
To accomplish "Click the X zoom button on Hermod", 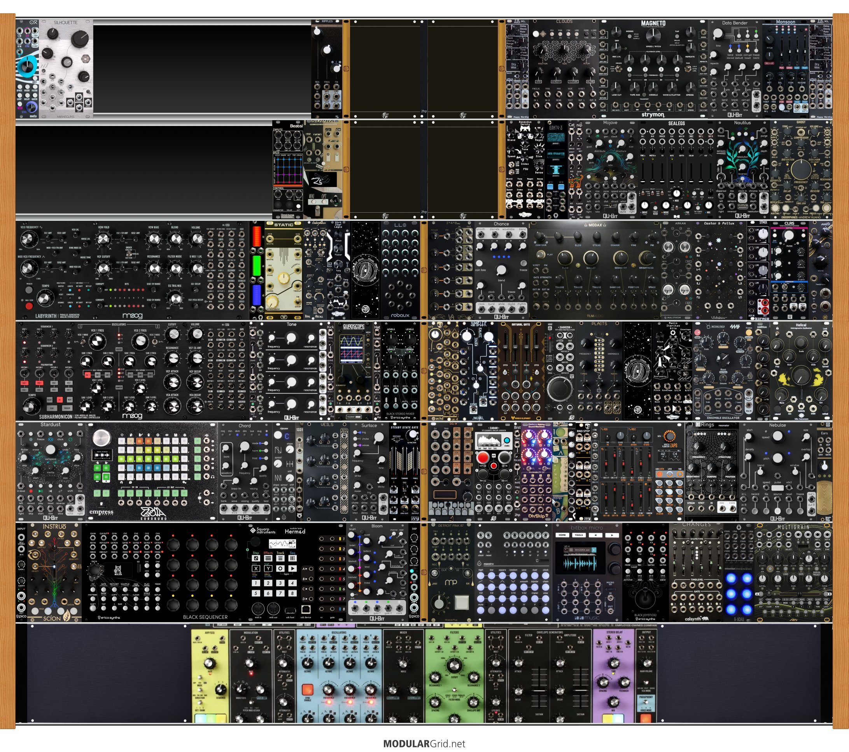I will tap(256, 568).
